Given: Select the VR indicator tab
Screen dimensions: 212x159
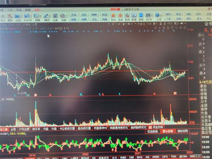Looking at the screenshot, I should (x=94, y=158).
